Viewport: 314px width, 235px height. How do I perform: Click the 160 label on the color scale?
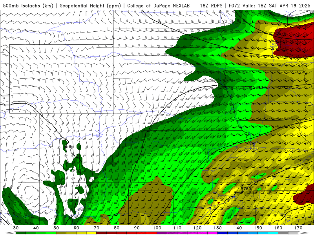(278, 228)
